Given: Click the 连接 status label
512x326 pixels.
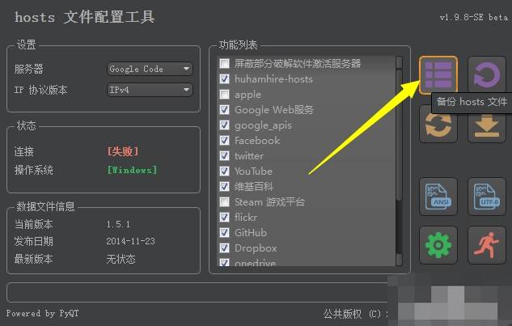Looking at the screenshot, I should coord(23,151).
